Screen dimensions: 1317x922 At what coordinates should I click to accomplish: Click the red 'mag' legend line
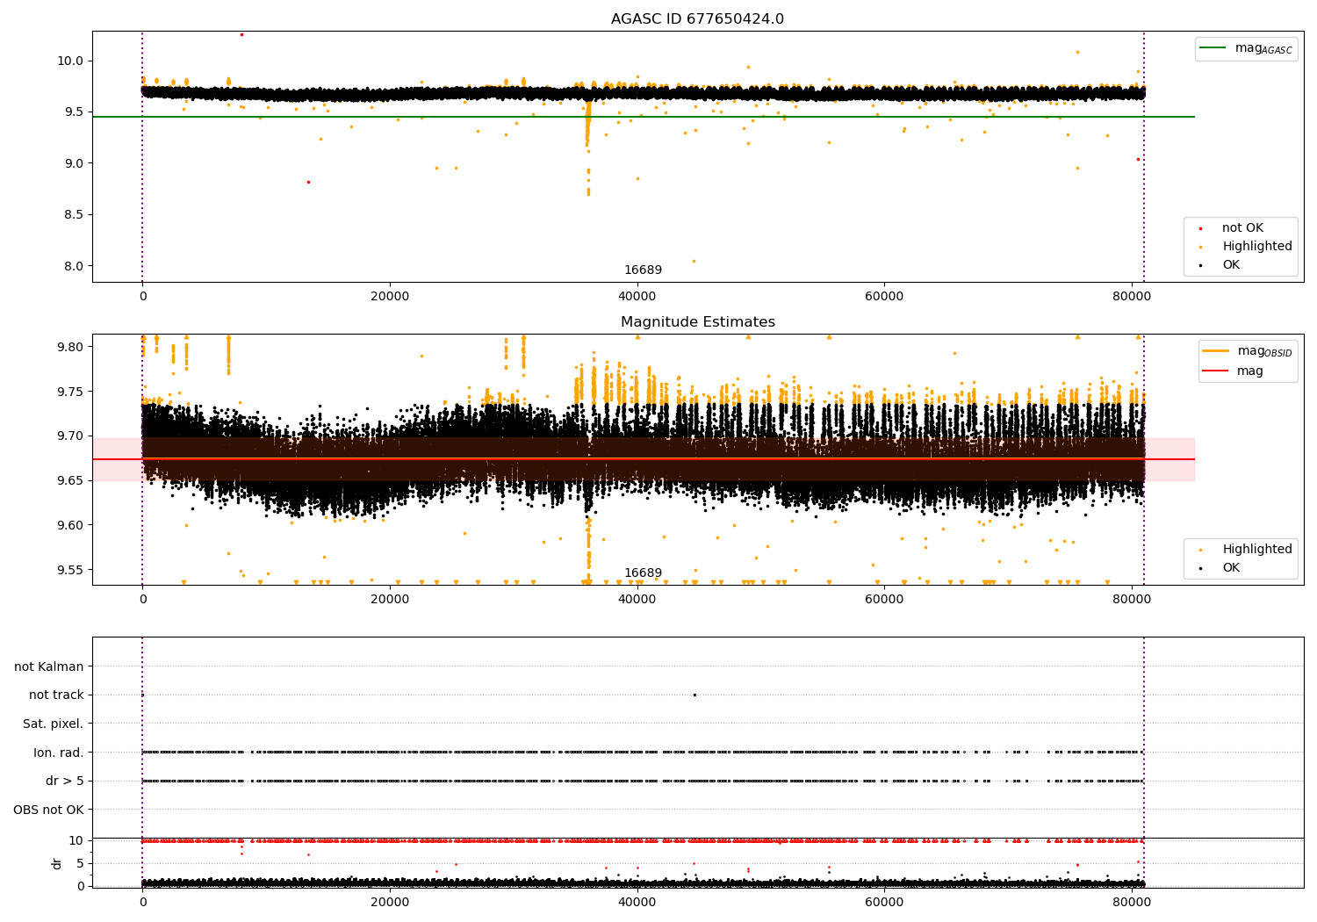click(x=1216, y=371)
